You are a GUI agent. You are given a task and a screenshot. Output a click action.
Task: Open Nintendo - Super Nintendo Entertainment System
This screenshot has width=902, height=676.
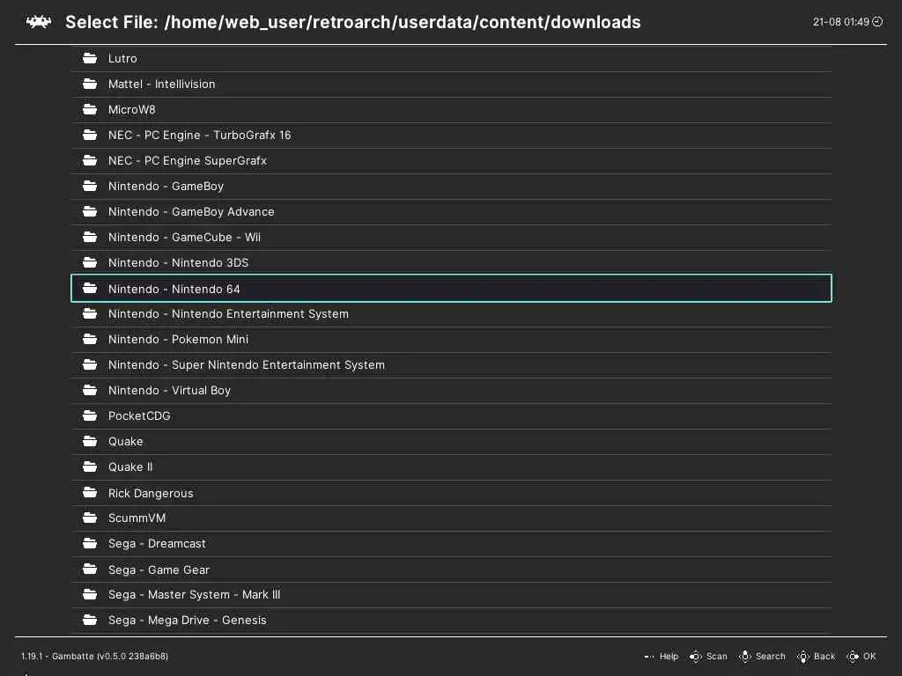pos(451,365)
